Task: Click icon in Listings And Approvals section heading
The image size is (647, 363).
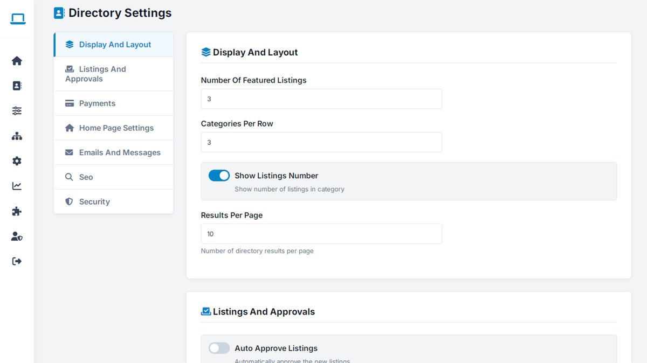Action: (x=206, y=311)
